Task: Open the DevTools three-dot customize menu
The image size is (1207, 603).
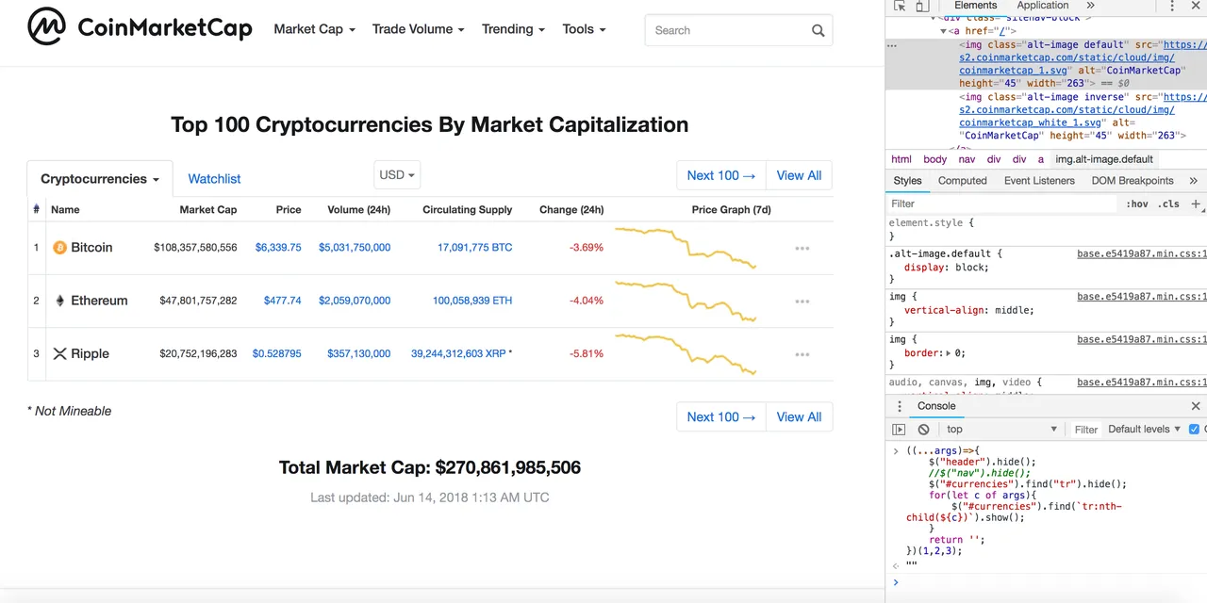Action: (x=1172, y=6)
